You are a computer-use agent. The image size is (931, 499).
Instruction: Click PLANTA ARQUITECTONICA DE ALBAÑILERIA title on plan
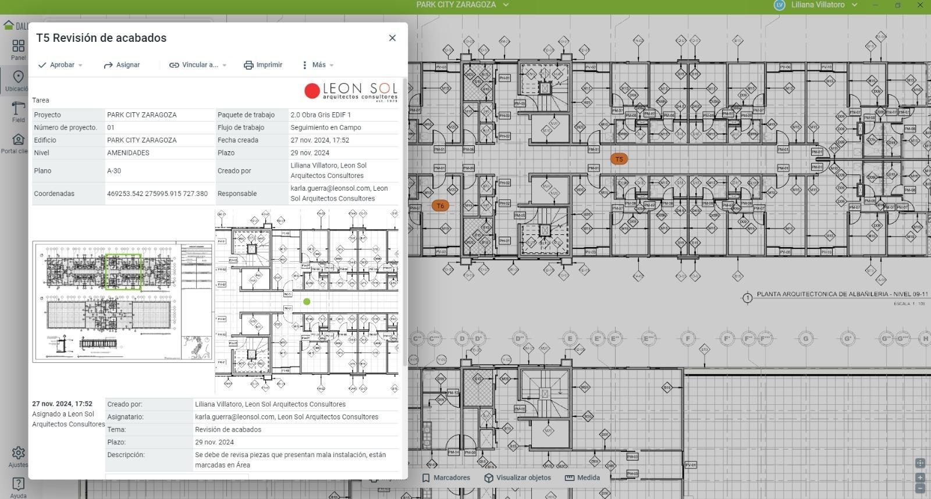click(x=843, y=294)
